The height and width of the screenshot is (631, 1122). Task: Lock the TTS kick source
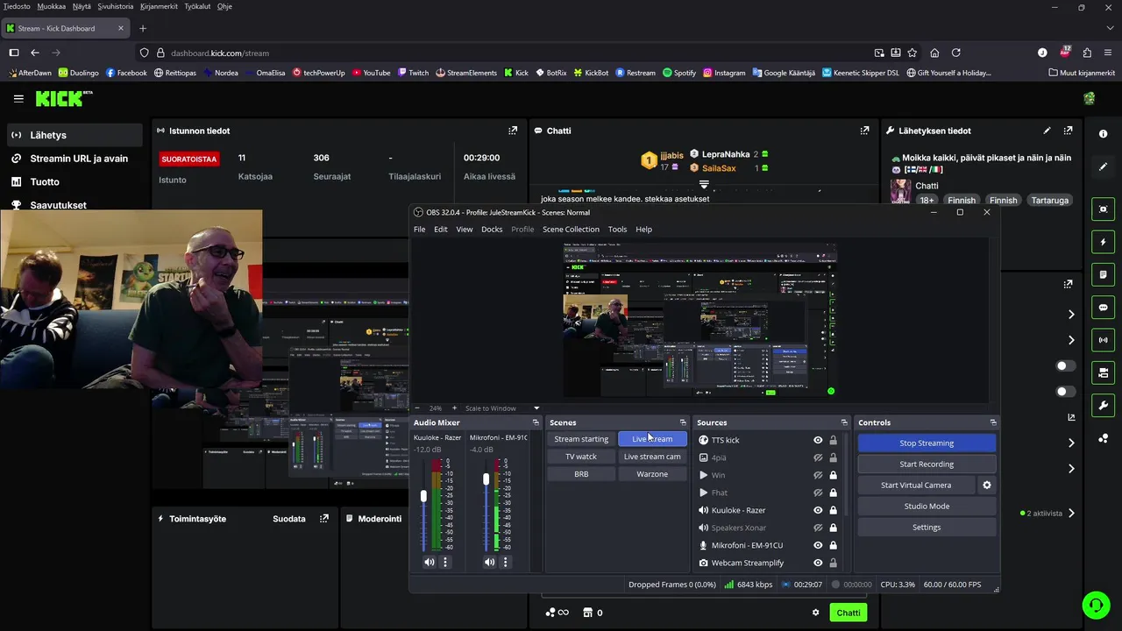pos(833,440)
